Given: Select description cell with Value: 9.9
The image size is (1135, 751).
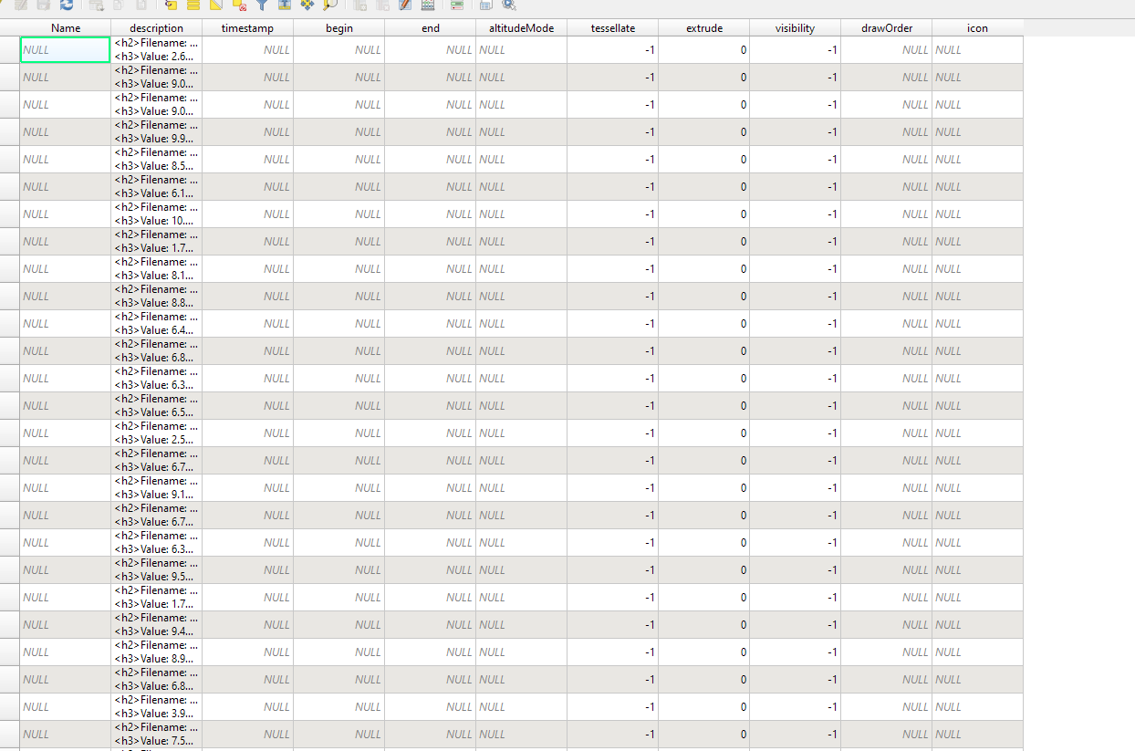Looking at the screenshot, I should [157, 131].
